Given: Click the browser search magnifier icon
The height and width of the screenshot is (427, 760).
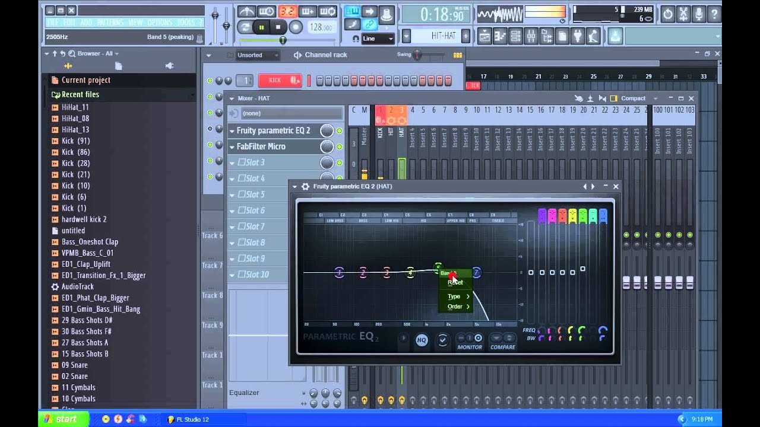Looking at the screenshot, I should 71,53.
